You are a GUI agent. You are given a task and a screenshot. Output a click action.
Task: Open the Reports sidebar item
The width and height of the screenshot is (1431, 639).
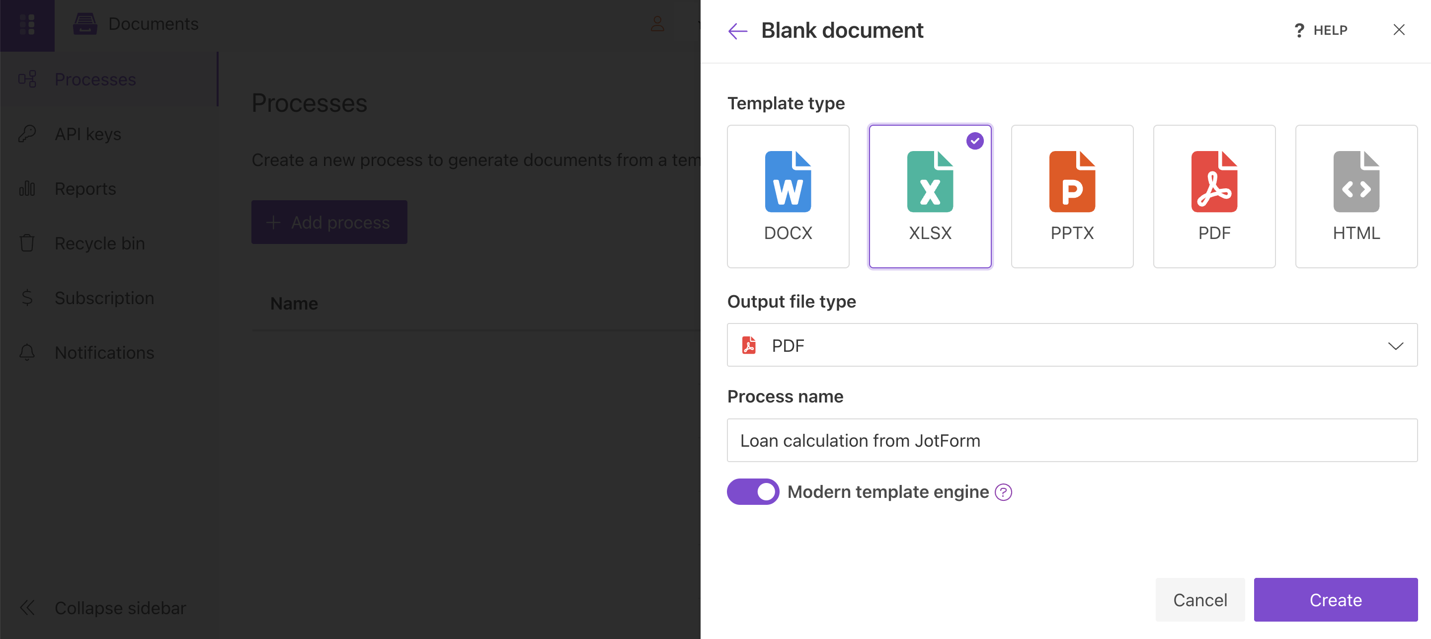click(108, 188)
